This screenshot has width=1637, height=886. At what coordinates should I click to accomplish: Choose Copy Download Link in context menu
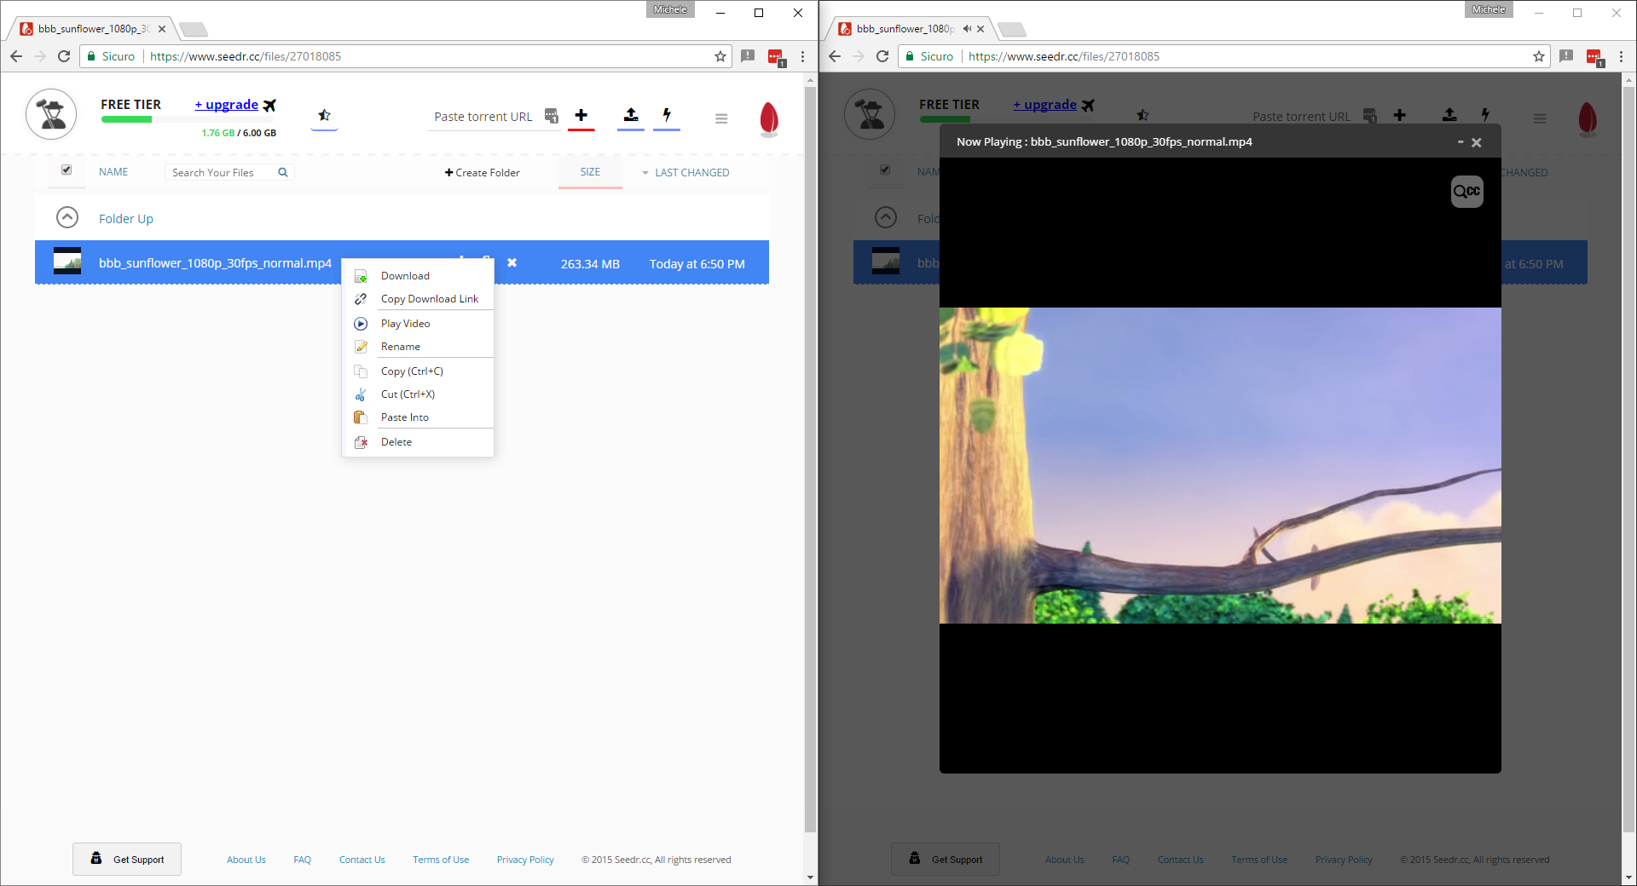418,299
